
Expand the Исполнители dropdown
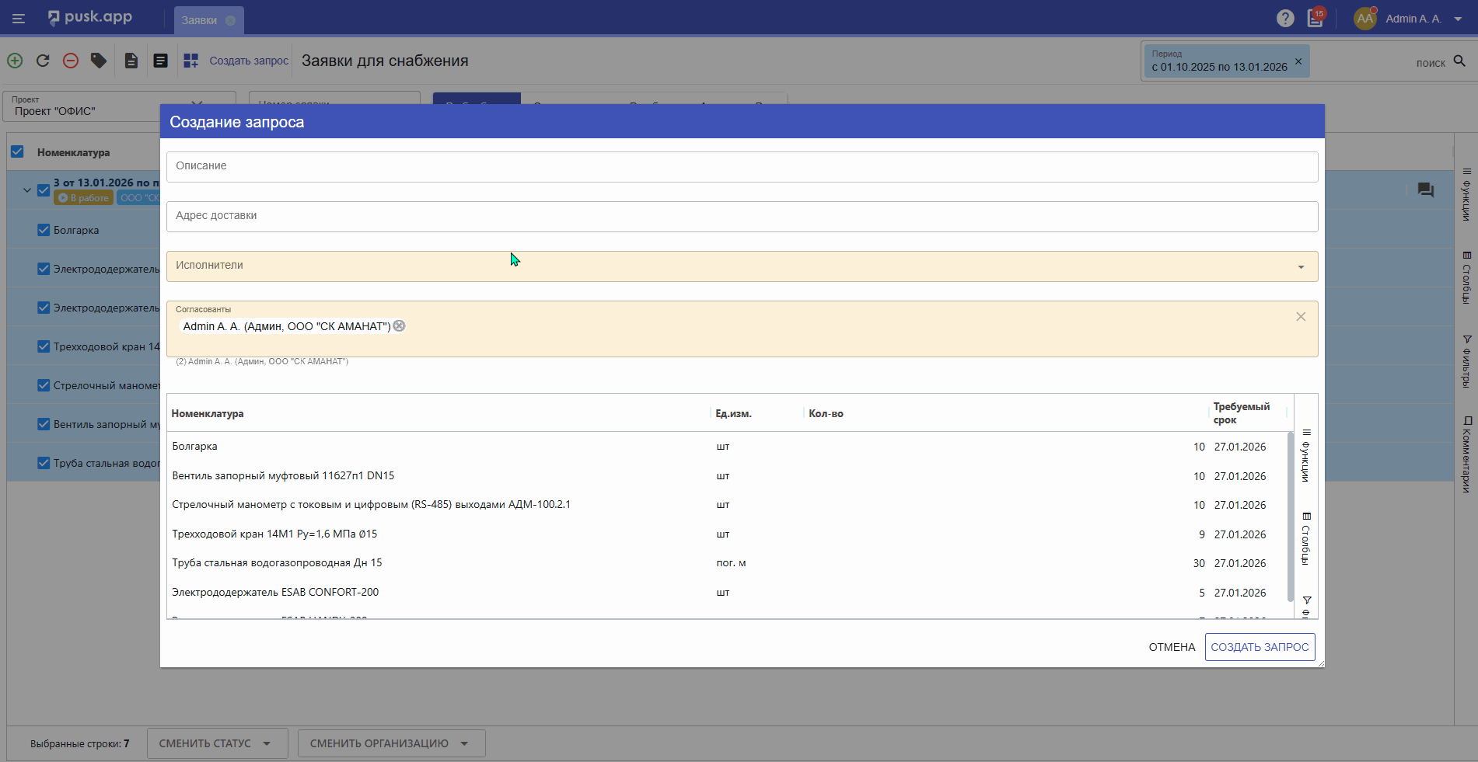pos(1301,267)
